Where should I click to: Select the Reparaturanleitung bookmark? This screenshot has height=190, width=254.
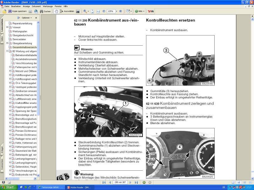(x=22, y=23)
